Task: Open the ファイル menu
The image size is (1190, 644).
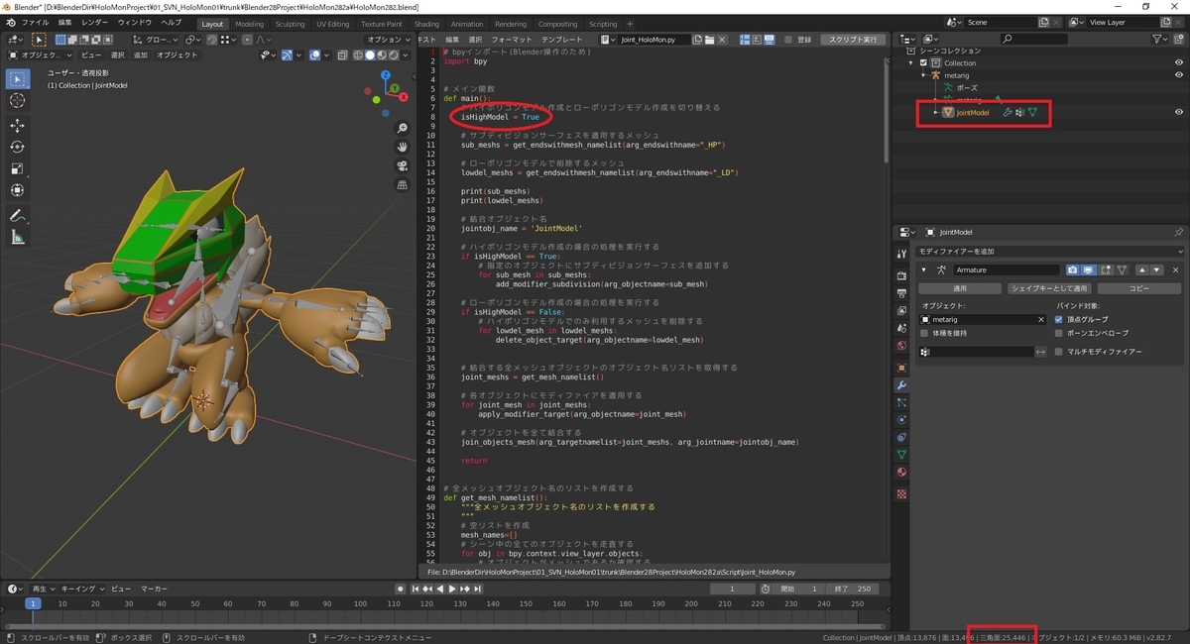Action: (35, 22)
